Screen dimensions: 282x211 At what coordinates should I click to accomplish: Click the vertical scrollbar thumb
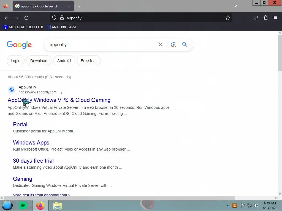click(280, 53)
